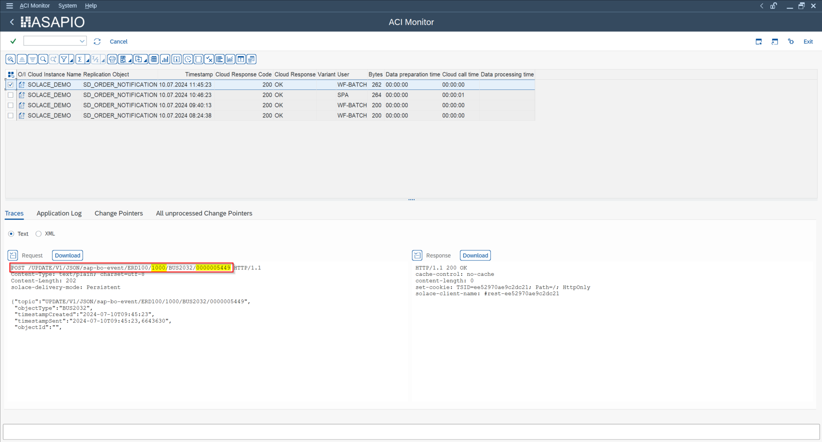
Task: Click the window with exclamation icon
Action: click(x=241, y=59)
